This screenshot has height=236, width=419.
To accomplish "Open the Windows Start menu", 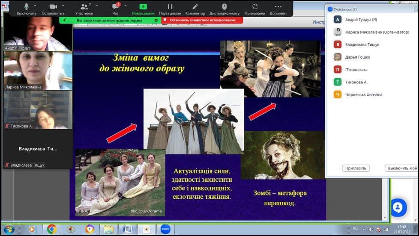I will (9, 229).
